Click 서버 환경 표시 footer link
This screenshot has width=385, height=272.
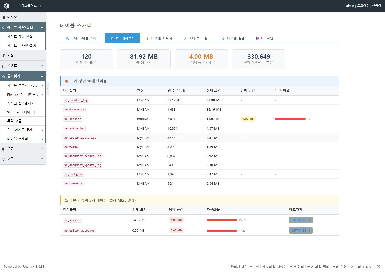343,267
